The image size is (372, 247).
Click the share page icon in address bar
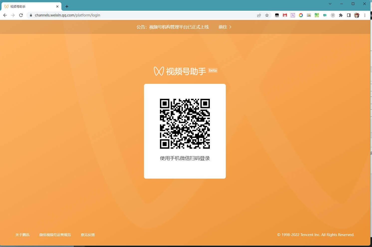[x=259, y=15]
